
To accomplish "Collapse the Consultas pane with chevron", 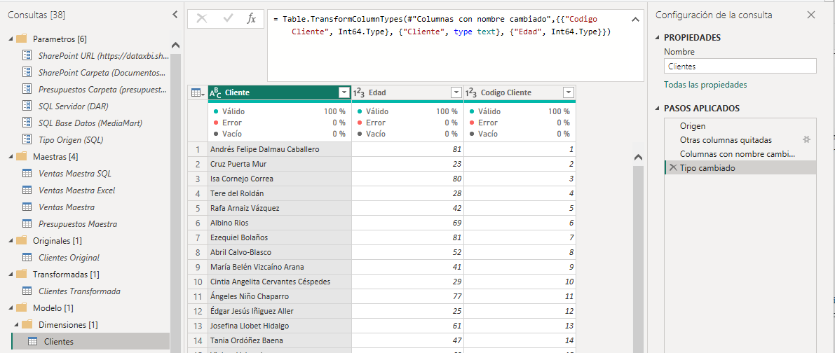I will coord(175,15).
